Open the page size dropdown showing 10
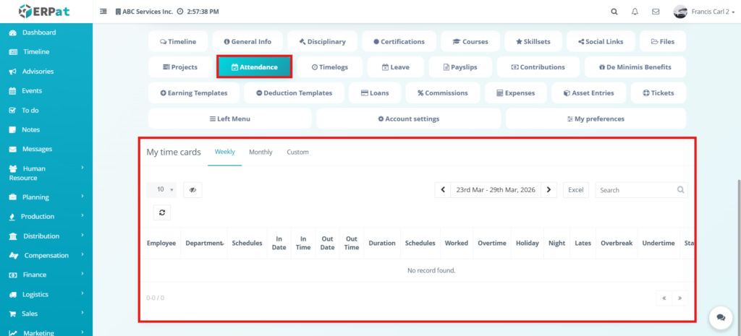The height and width of the screenshot is (336, 741). click(161, 190)
